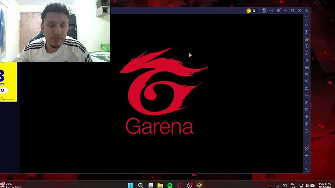Open memory trim icon in sidebar
This screenshot has height=188, width=335.
[306, 60]
